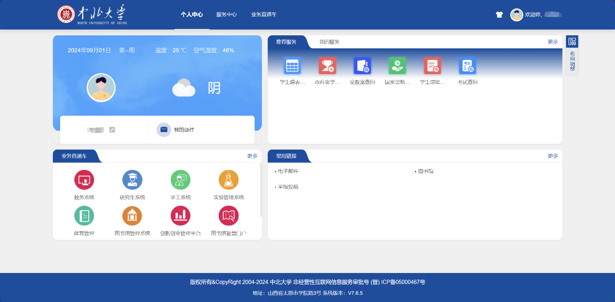Click the 国家资助 green hand icon
This screenshot has height=302, width=615.
point(397,66)
